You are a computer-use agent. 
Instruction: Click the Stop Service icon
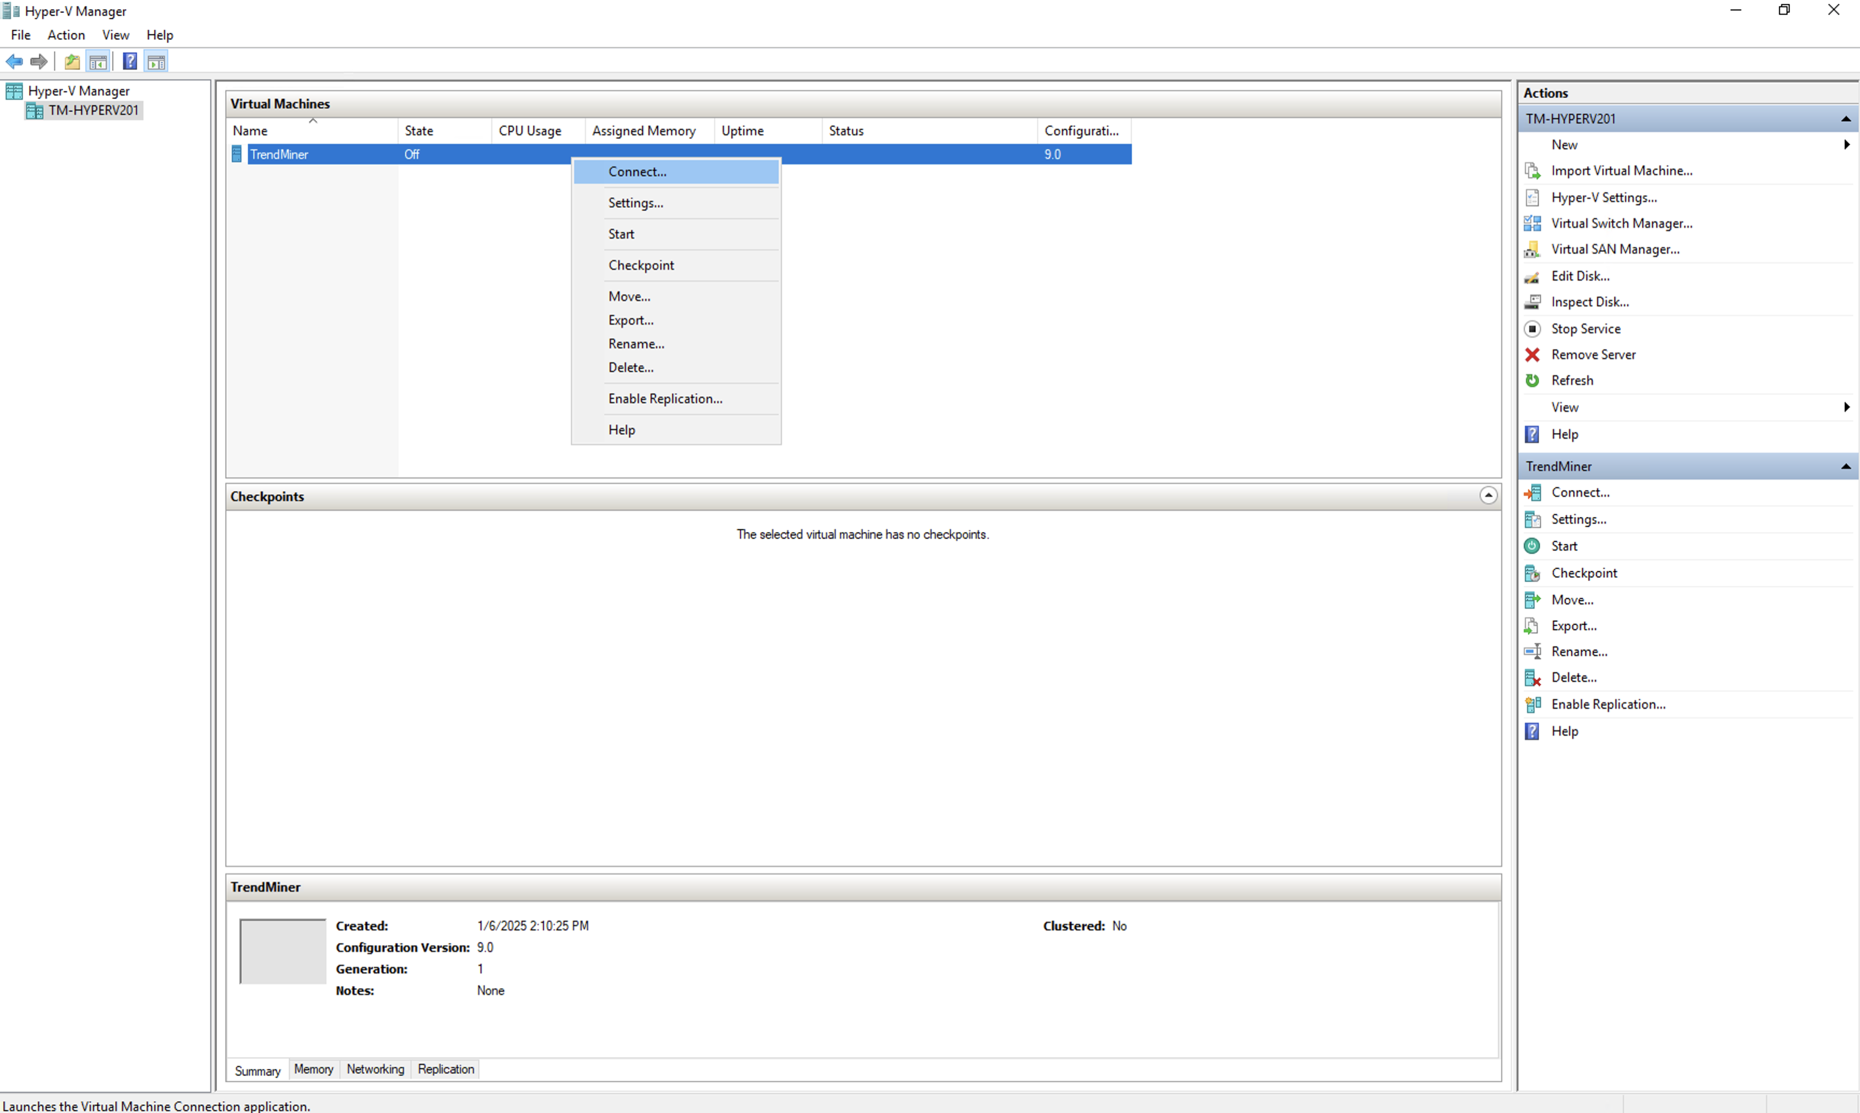pos(1533,329)
